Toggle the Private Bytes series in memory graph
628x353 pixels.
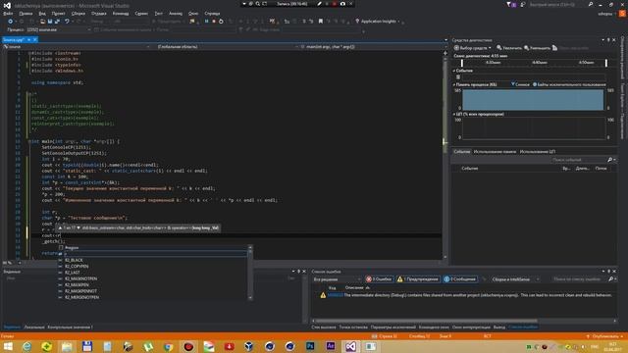click(569, 84)
